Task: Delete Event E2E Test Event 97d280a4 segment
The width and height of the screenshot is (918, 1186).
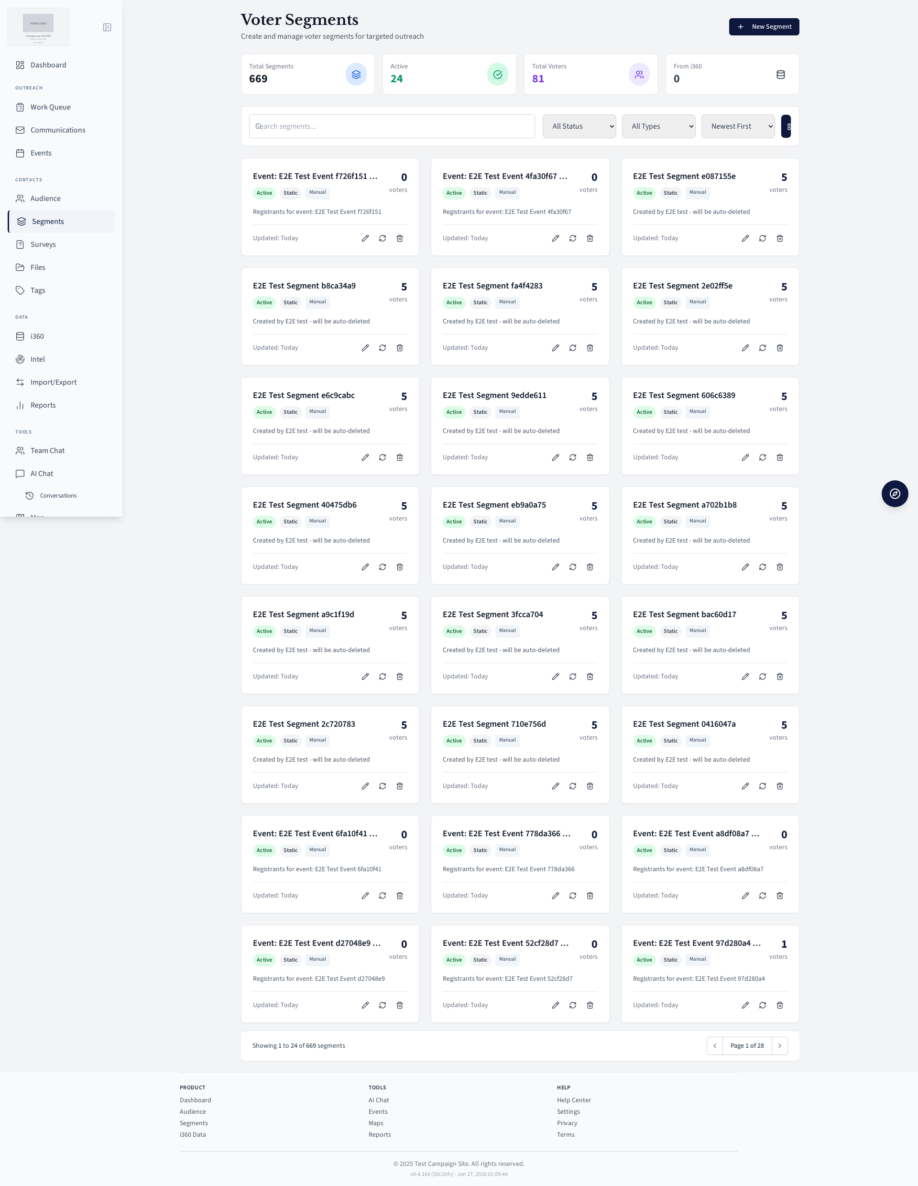Action: click(x=780, y=1006)
